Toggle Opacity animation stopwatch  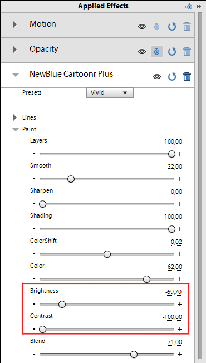[157, 51]
